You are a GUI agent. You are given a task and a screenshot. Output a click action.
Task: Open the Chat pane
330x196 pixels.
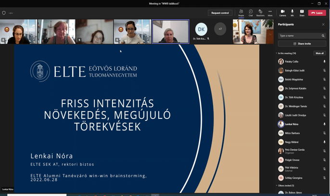pos(251,13)
